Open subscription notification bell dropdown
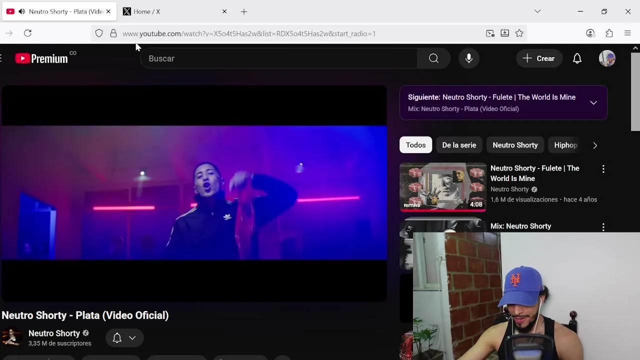Viewport: 640px width, 360px height. 124,338
